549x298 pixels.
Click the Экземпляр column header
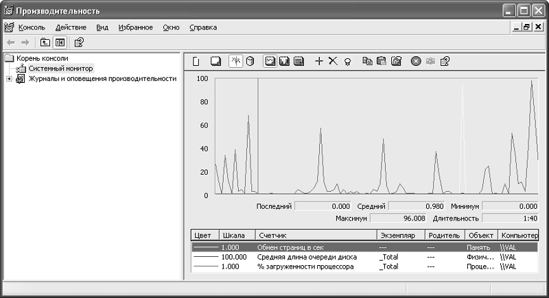(x=400, y=235)
